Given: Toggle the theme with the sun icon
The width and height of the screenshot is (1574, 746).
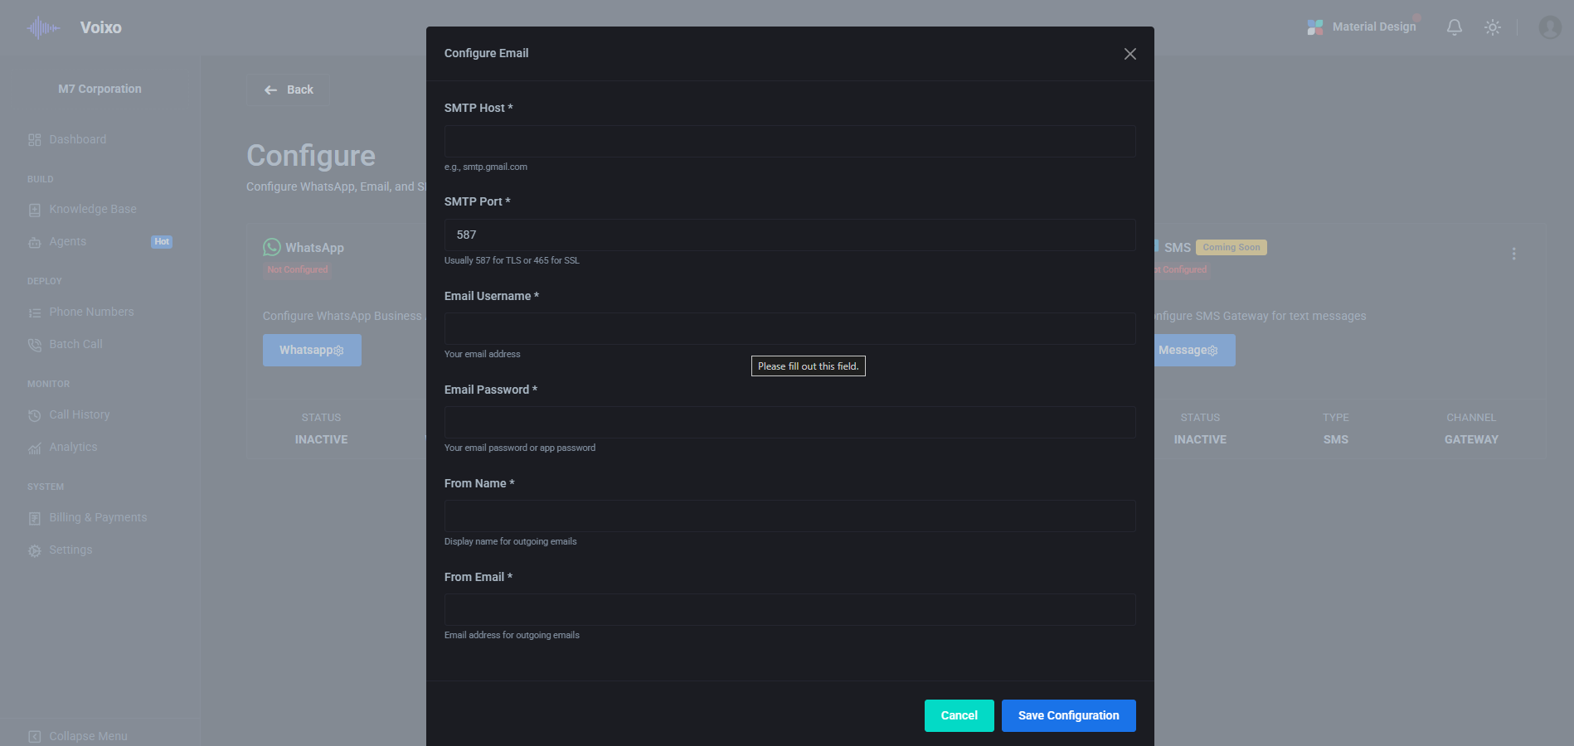Looking at the screenshot, I should pos(1493,27).
